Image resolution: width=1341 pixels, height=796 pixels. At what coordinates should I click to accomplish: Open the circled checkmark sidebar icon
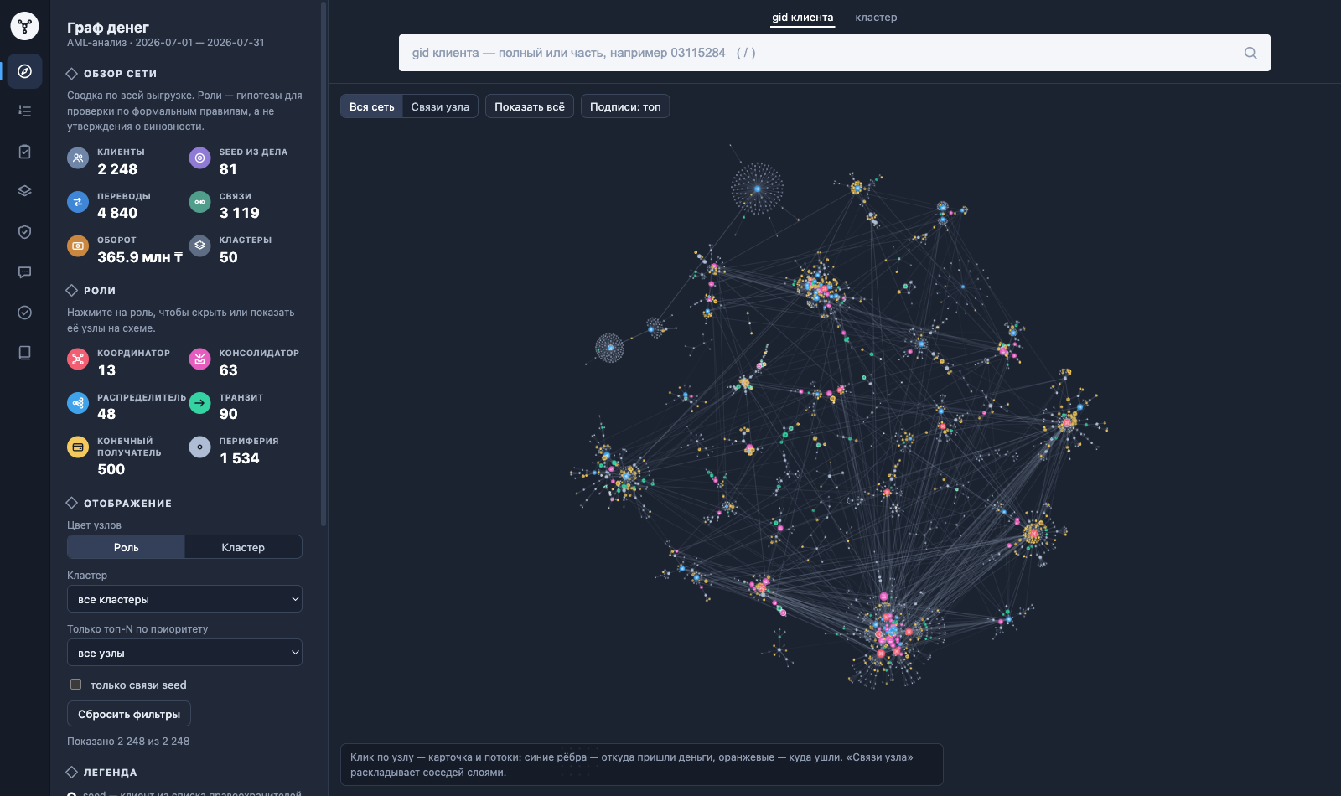pos(25,313)
